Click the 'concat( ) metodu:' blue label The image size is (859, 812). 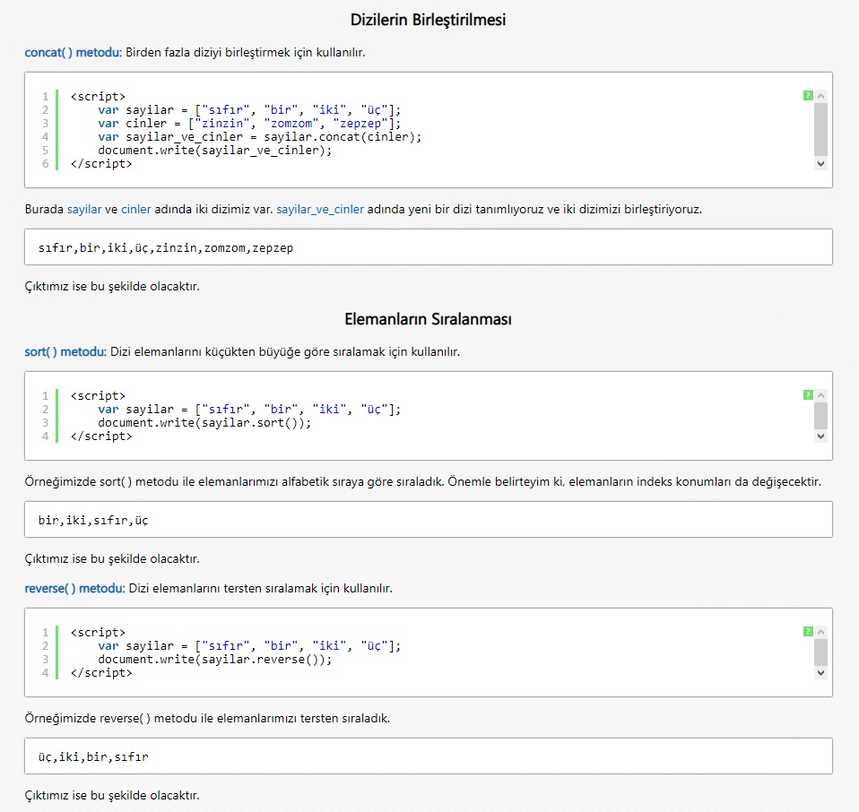tap(74, 53)
